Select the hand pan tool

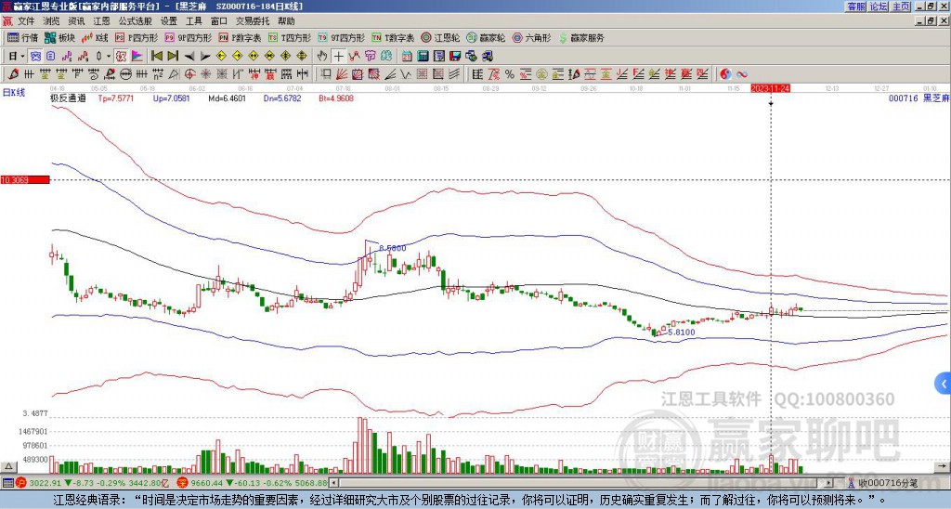coord(322,56)
